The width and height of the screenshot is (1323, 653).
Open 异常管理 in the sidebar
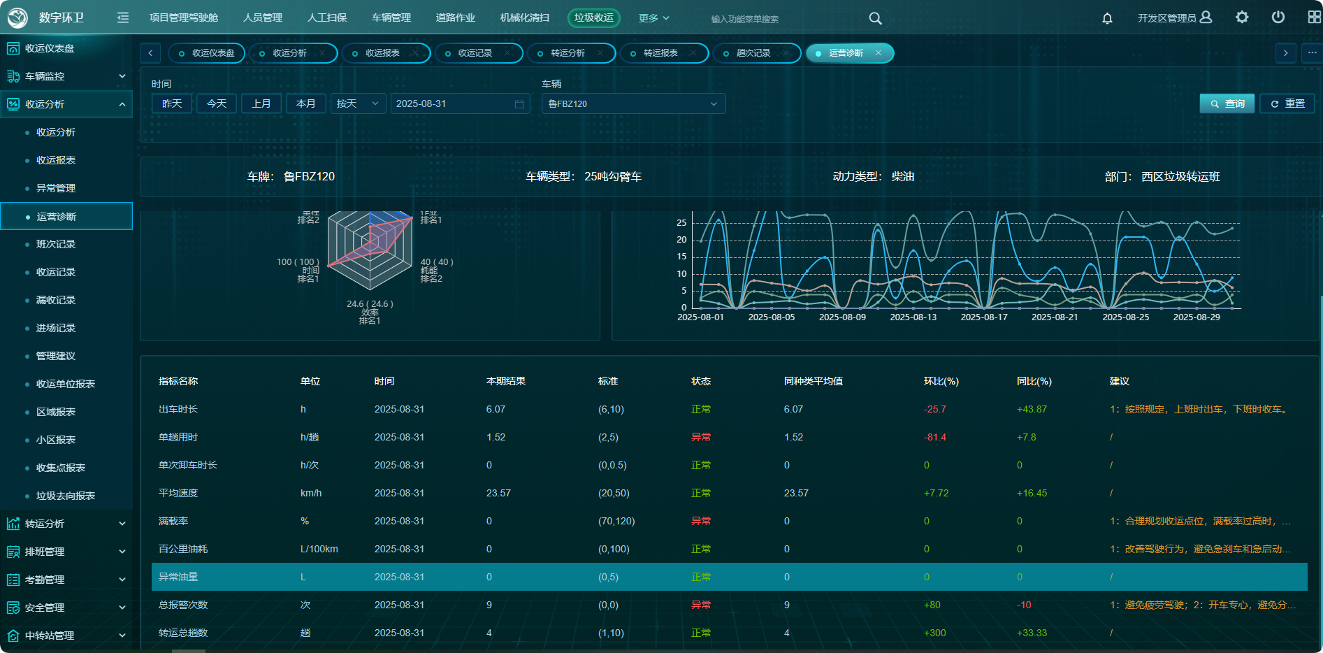click(x=56, y=188)
